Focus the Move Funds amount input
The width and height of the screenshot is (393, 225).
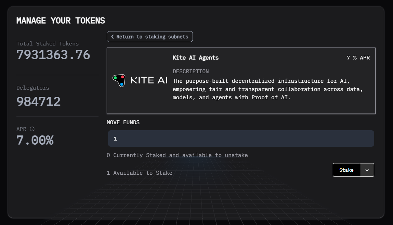point(241,138)
